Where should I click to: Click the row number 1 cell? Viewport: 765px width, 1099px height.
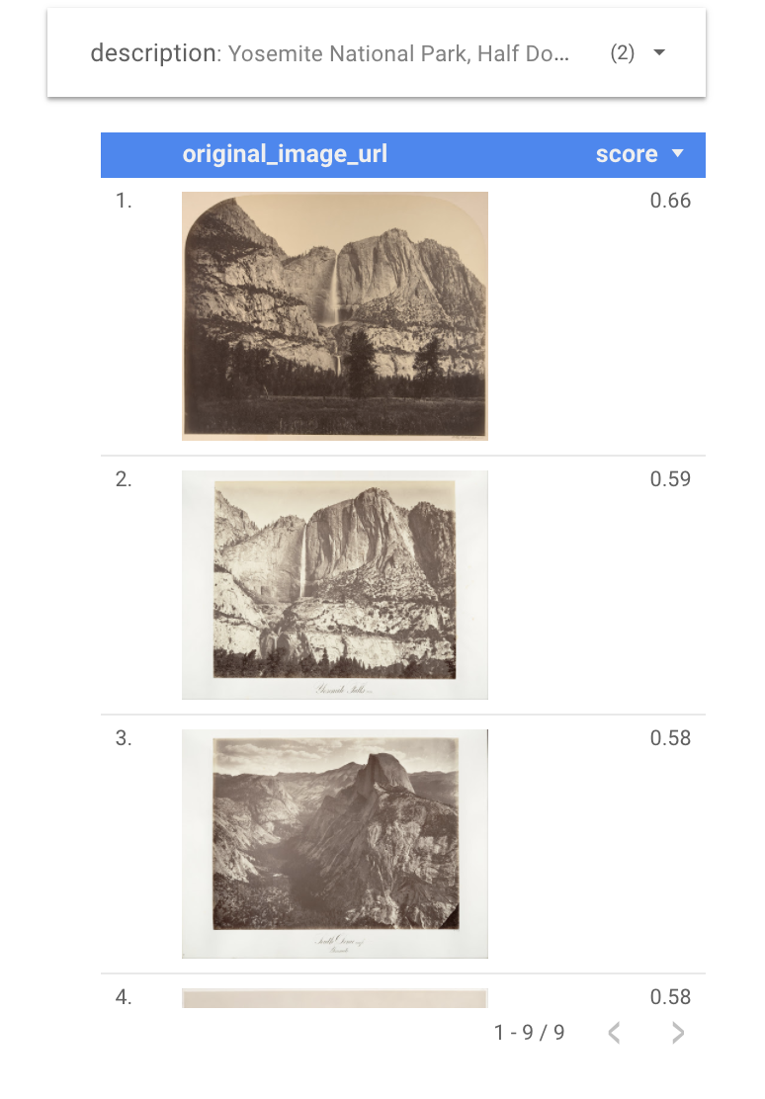pyautogui.click(x=124, y=201)
